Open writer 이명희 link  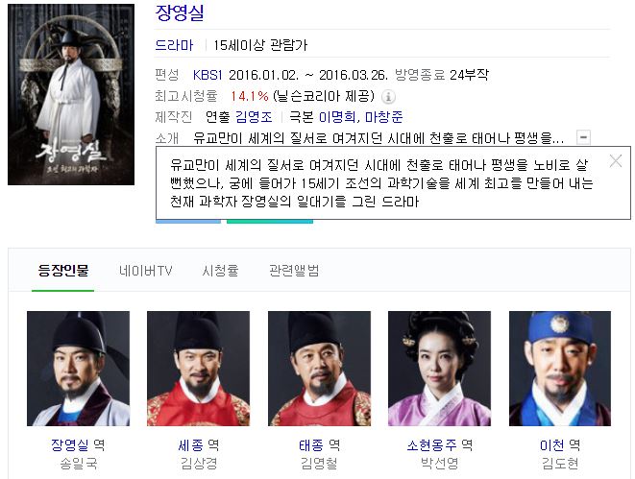pyautogui.click(x=337, y=117)
